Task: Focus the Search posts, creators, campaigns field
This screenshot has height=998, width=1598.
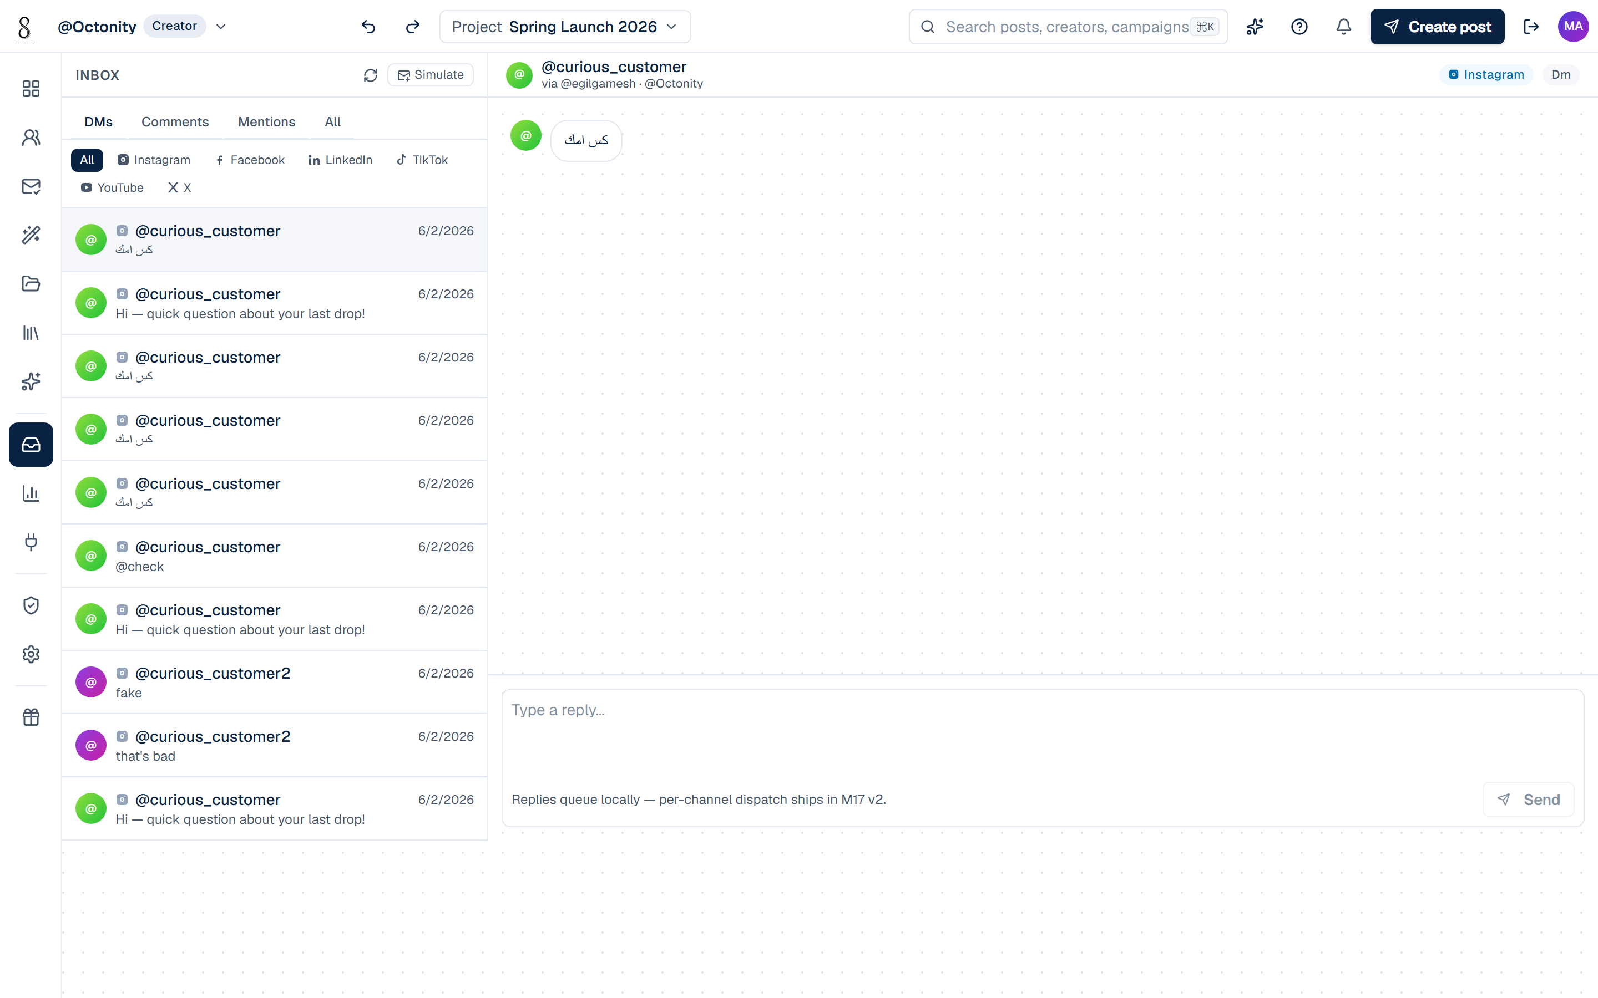Action: 1068,27
